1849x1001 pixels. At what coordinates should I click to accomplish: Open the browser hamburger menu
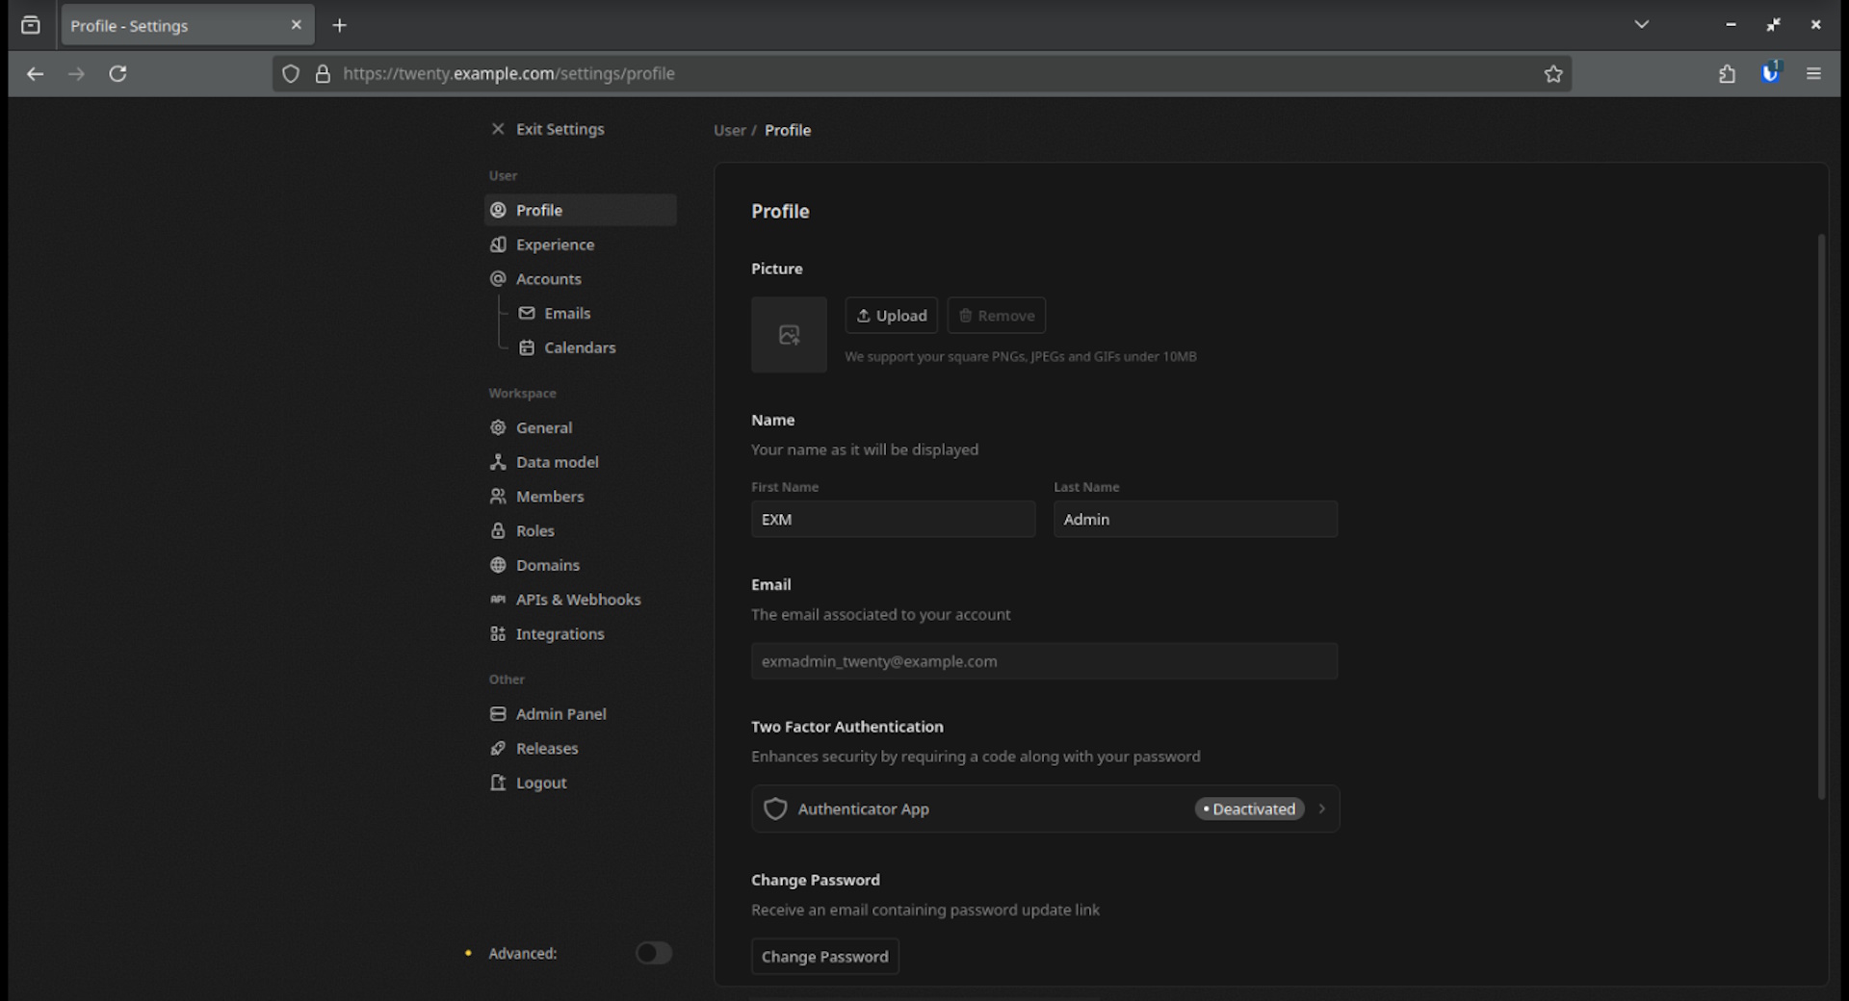1813,74
